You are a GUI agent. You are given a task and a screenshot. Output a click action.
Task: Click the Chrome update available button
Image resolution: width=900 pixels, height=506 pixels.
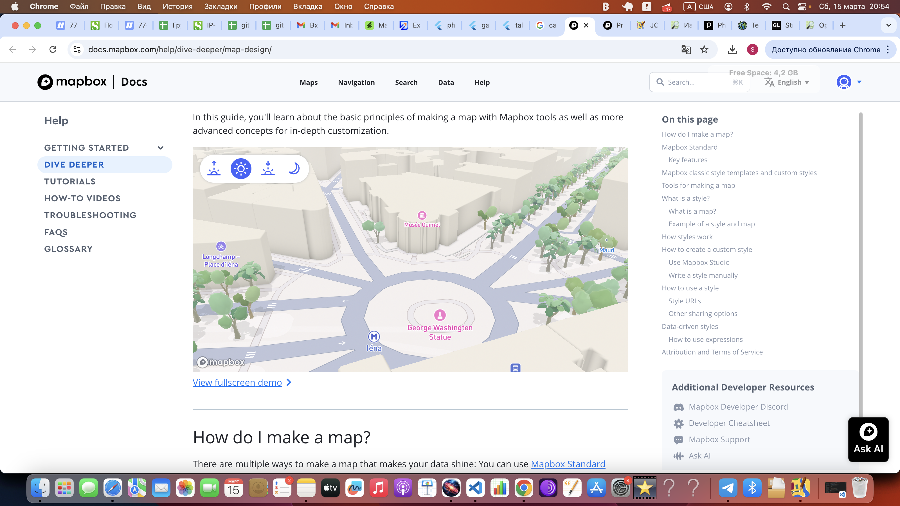coord(830,49)
